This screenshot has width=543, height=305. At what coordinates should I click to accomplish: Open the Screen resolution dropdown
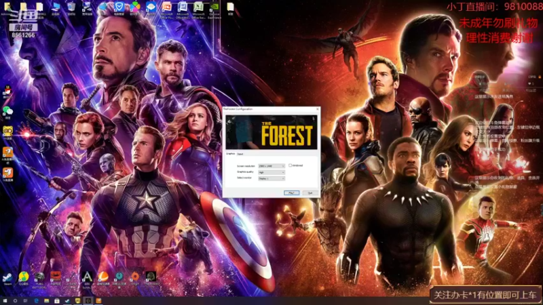click(271, 166)
